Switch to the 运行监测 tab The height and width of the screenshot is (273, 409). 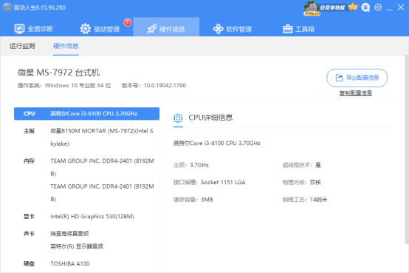[22, 46]
